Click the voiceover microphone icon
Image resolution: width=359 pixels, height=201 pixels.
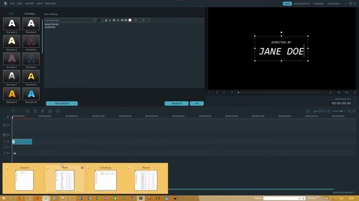pyautogui.click(x=330, y=92)
